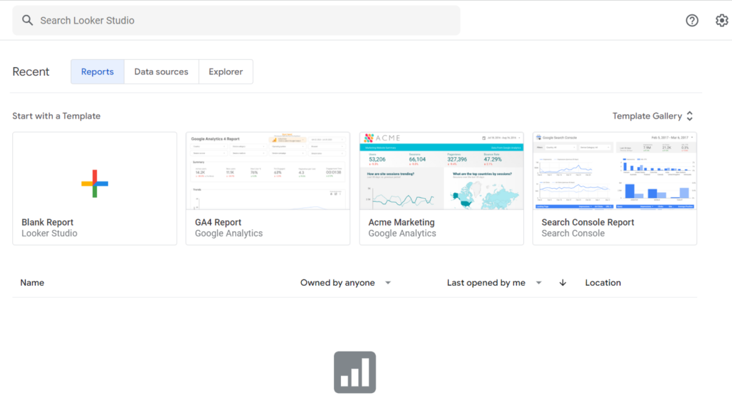Open the Acme Marketing template thumbnail
The image size is (732, 413).
pos(442,171)
